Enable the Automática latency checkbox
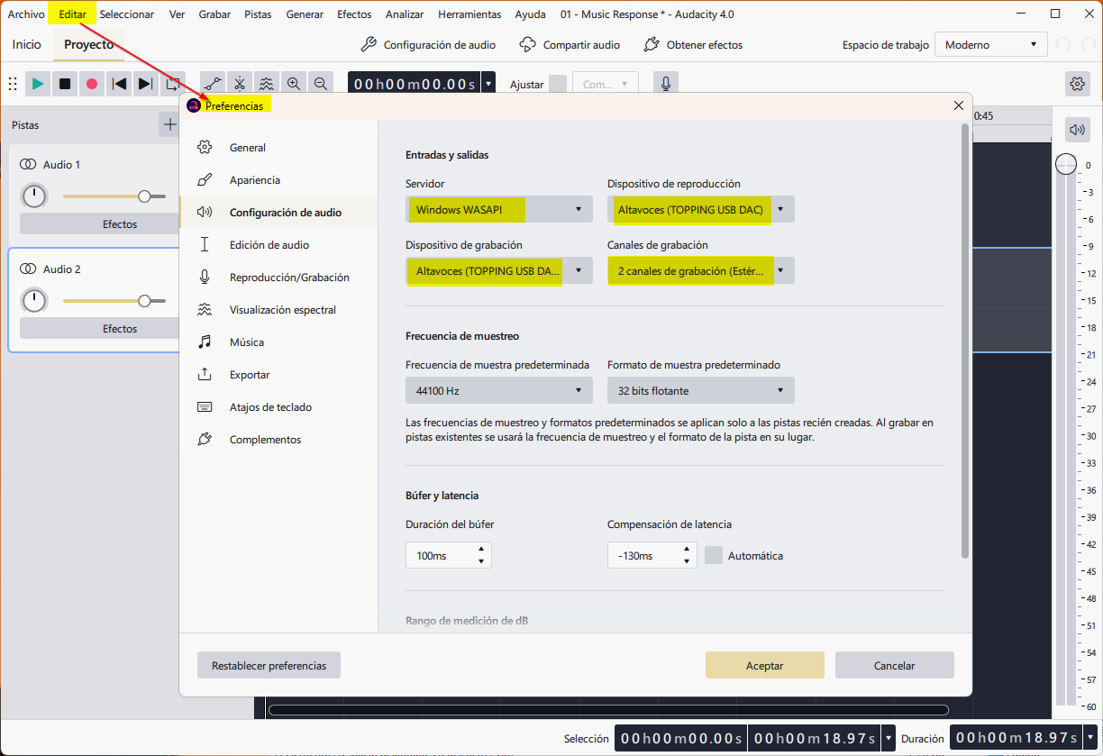Viewport: 1103px width, 756px height. pyautogui.click(x=714, y=555)
